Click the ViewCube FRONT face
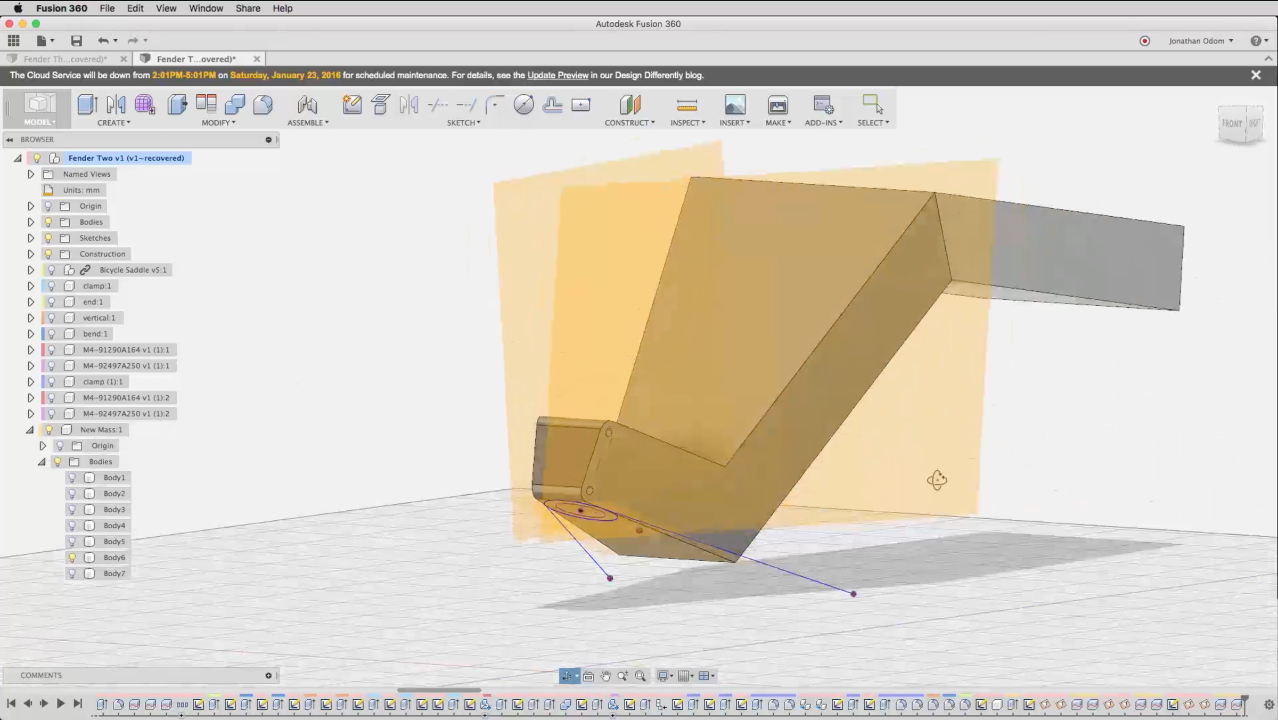The height and width of the screenshot is (720, 1278). point(1232,124)
